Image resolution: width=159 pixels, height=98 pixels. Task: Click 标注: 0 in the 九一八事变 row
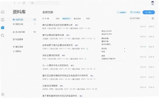click(143, 67)
